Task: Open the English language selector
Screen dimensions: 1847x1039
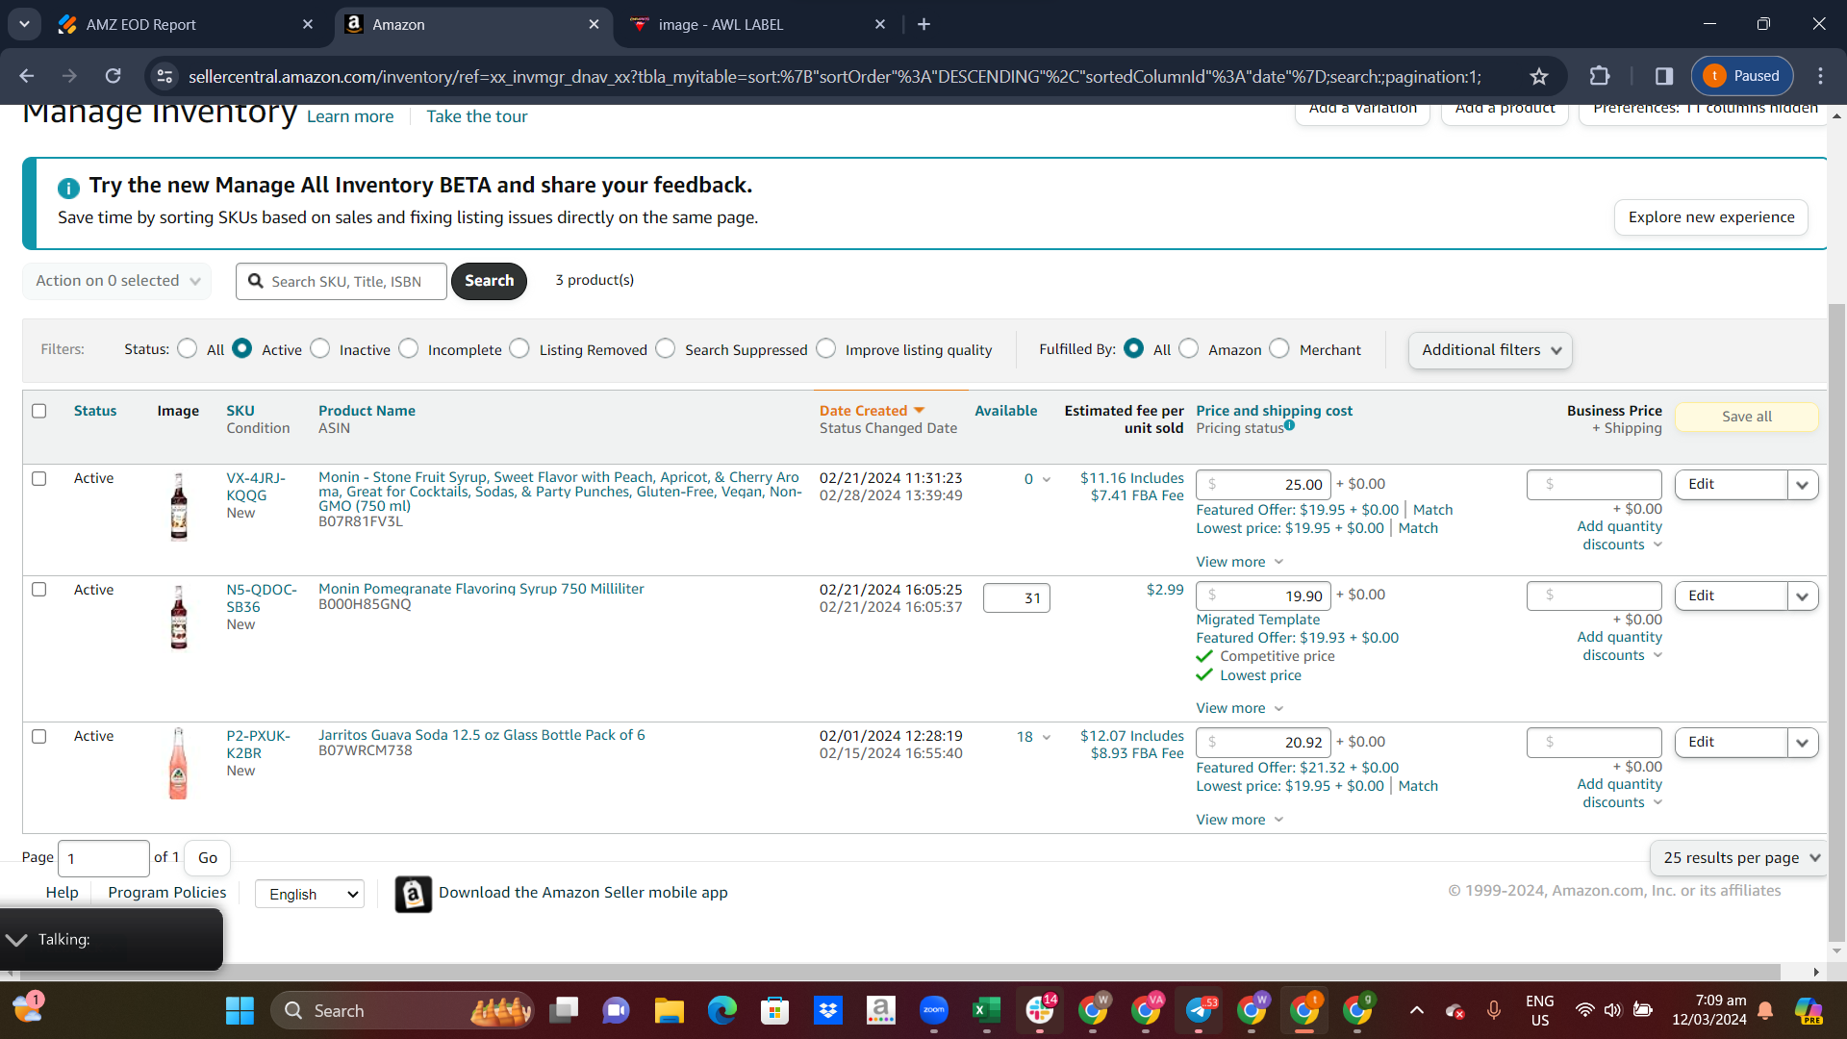Action: pos(310,894)
